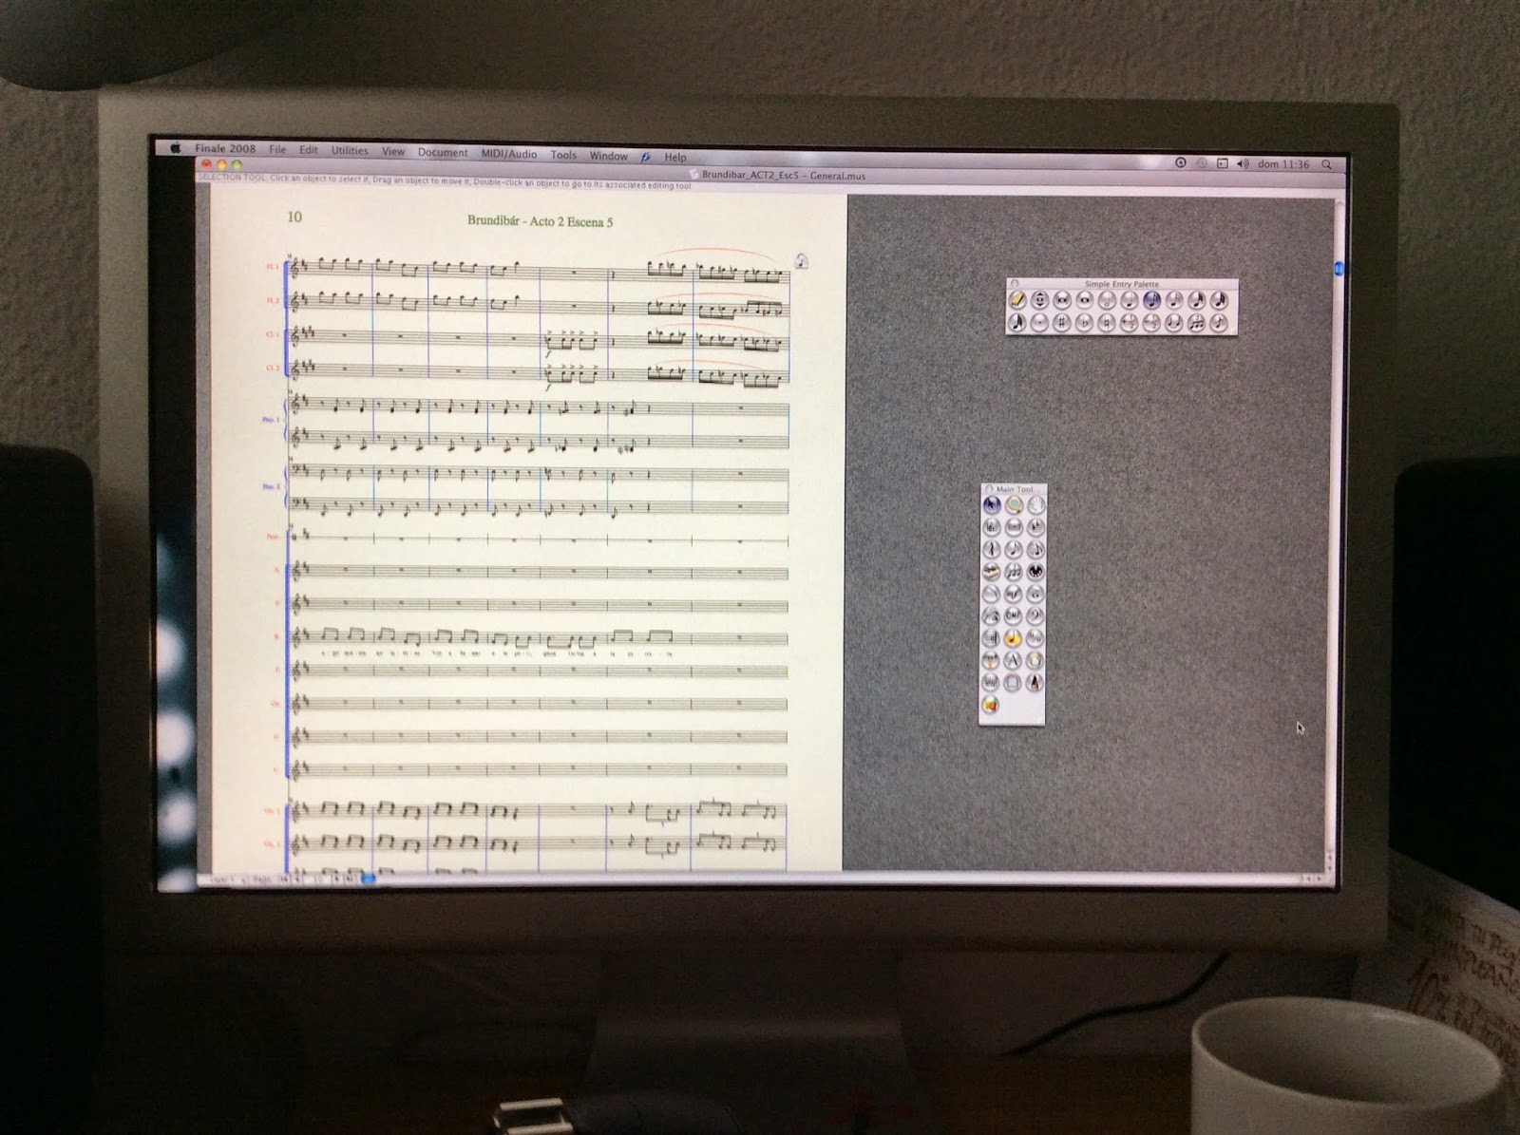Click the volume icon in the menu bar

pyautogui.click(x=1244, y=163)
